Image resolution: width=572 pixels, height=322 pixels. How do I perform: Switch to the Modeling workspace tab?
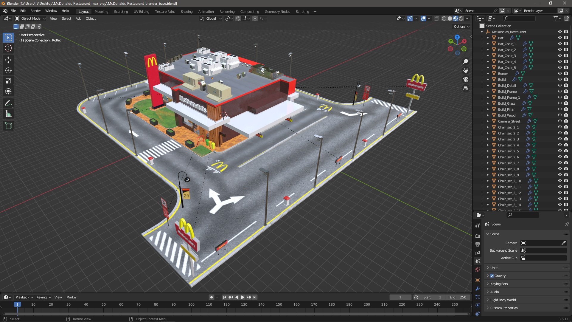(x=101, y=12)
